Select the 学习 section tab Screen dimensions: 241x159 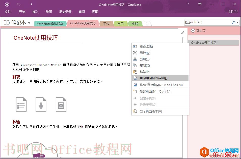121,24
